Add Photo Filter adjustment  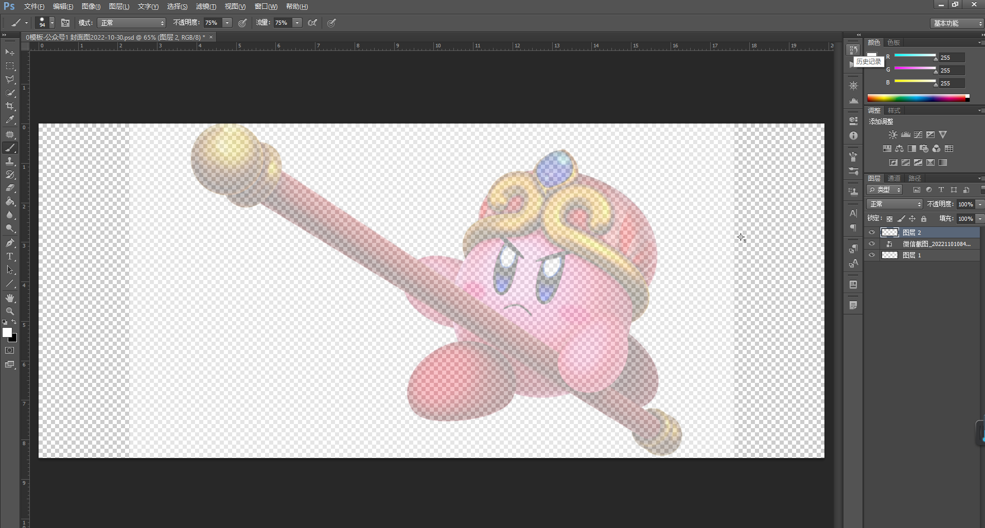click(x=924, y=149)
